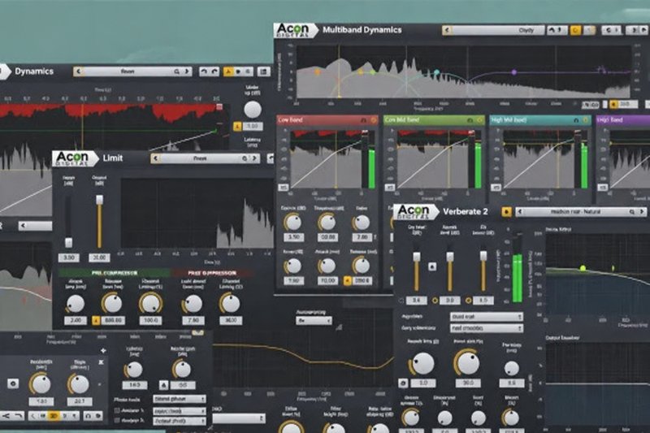Click the 100.0 value field in Limit
Image resolution: width=650 pixels, height=433 pixels.
click(150, 321)
